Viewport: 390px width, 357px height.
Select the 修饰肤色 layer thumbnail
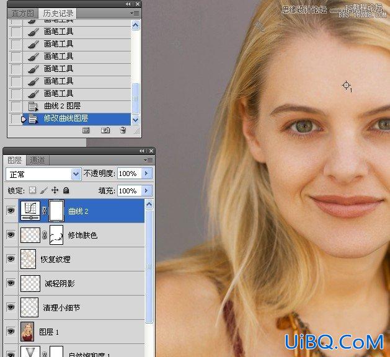click(30, 235)
